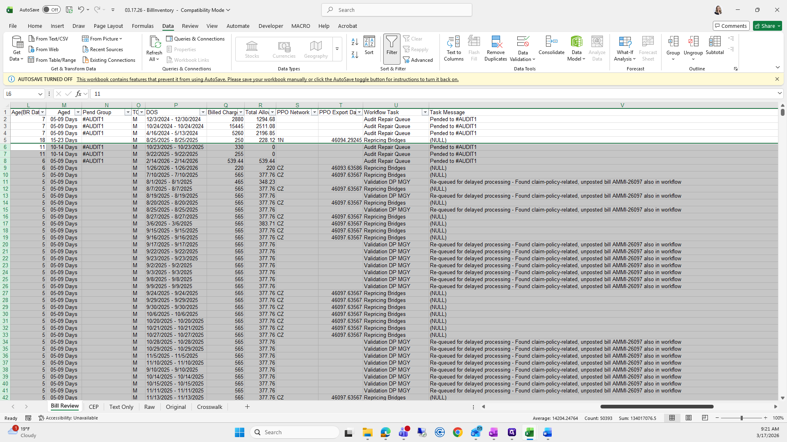Switch to the Crosswalk sheet tab
787x442 pixels.
tap(209, 407)
